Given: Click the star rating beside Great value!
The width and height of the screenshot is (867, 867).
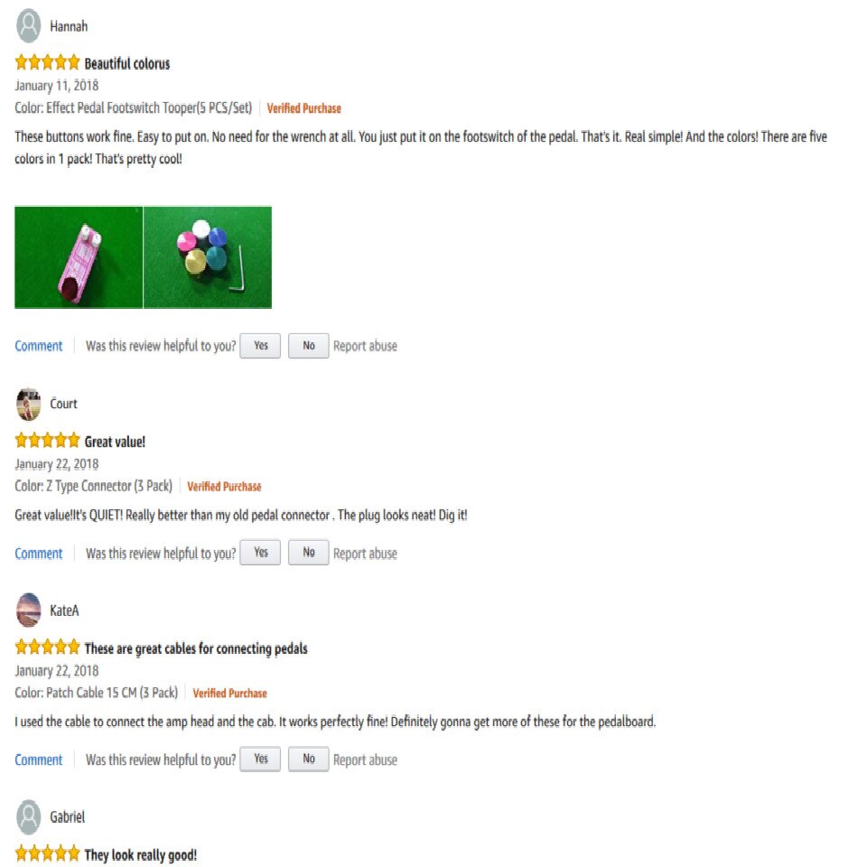Looking at the screenshot, I should point(48,441).
